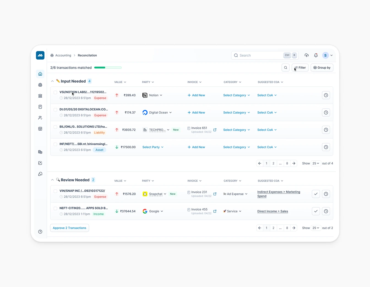Viewport: 370px width, 287px height.
Task: Open Invoice 651 external link icon
Action: (x=215, y=130)
